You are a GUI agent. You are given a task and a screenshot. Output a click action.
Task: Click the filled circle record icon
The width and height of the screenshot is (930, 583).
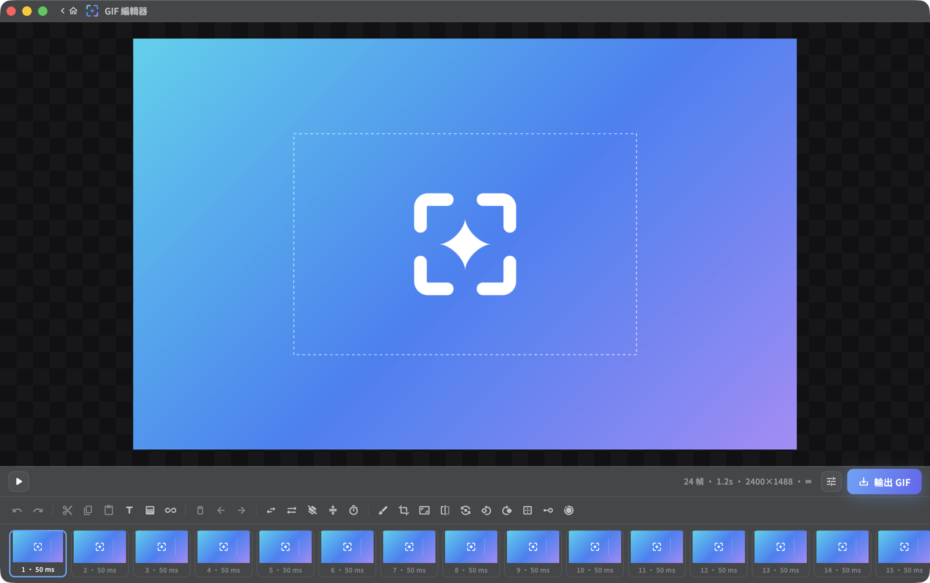(x=568, y=510)
